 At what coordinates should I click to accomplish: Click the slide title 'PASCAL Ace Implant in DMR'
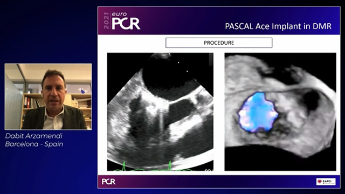coord(278,26)
